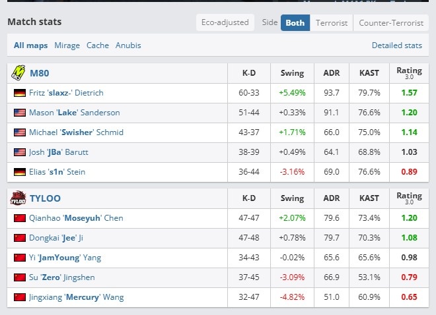Click the German flag beside s1n
This screenshot has width=436, height=315.
(x=20, y=172)
